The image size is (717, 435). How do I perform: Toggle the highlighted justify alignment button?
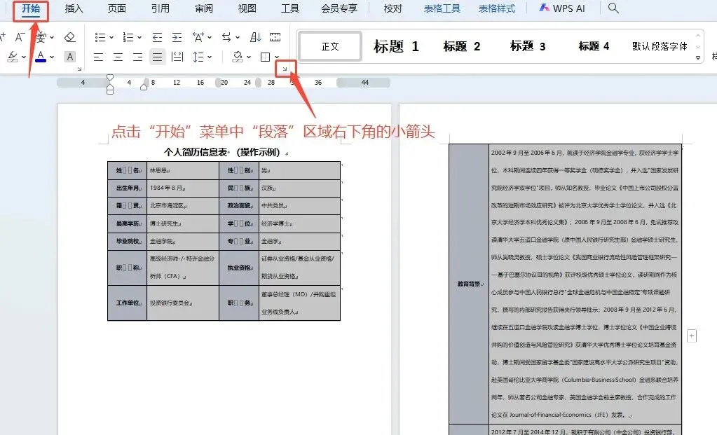click(x=157, y=57)
